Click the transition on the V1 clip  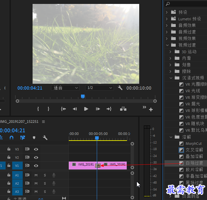coord(98,166)
